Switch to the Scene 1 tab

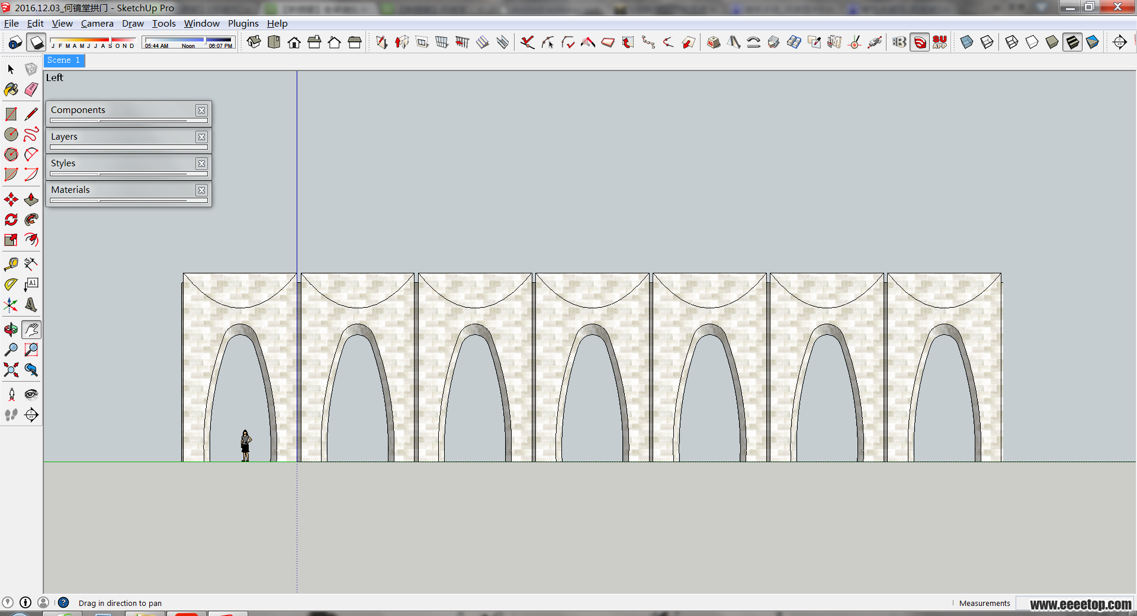[64, 60]
